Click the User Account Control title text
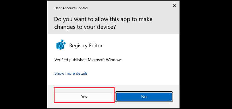The height and width of the screenshot is (109, 232). (71, 8)
